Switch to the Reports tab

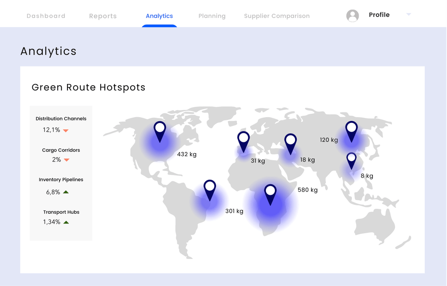pos(103,16)
